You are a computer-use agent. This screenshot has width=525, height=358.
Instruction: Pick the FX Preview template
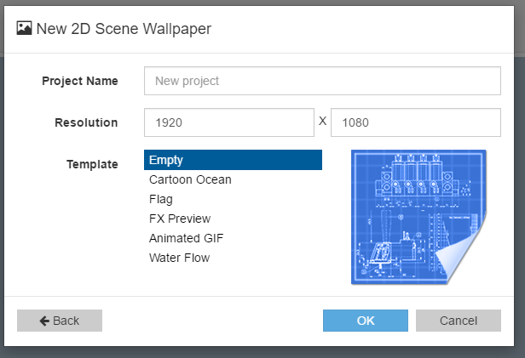tap(180, 219)
